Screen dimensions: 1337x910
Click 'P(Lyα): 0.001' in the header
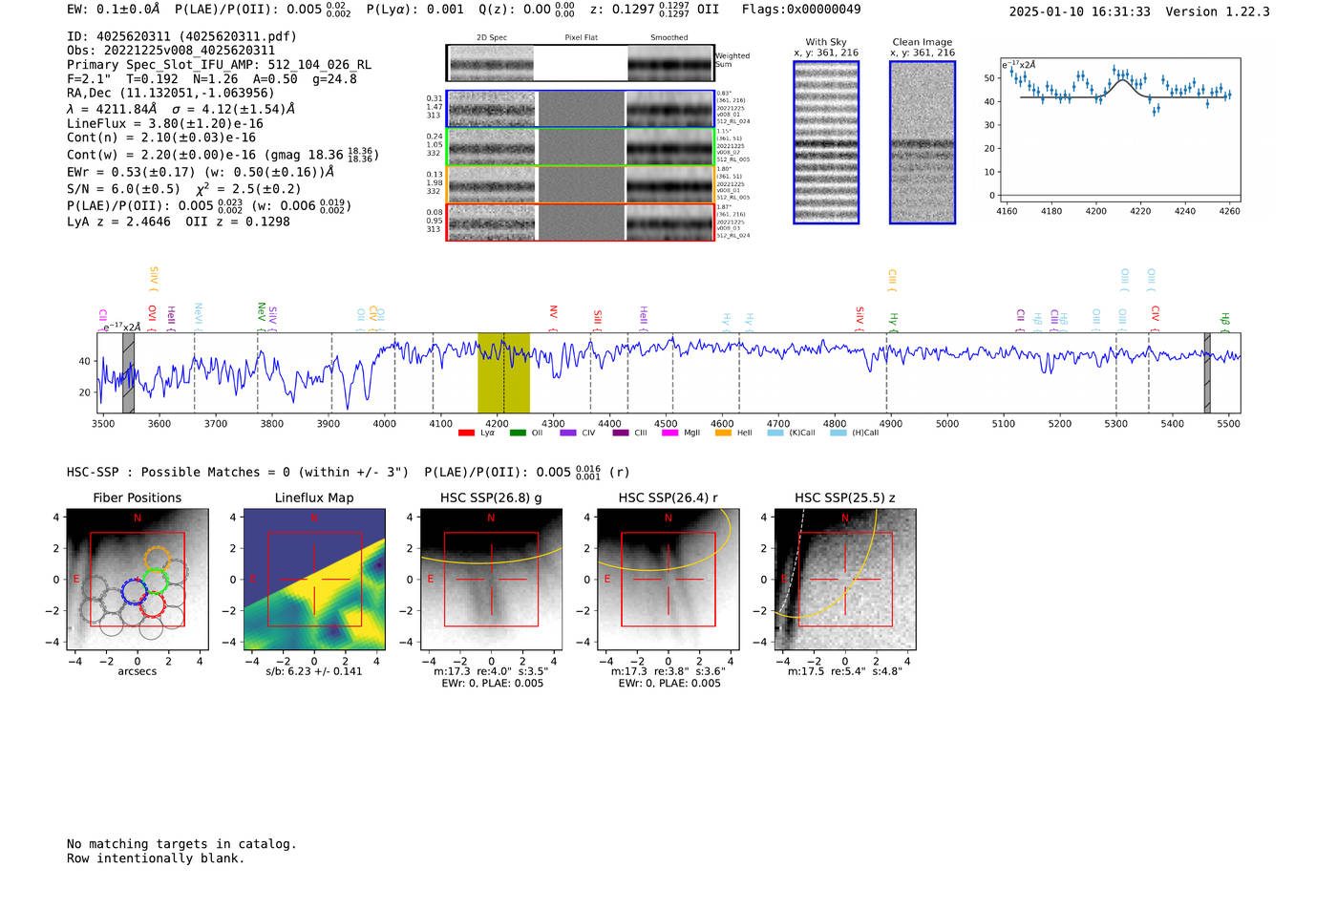coord(414,10)
